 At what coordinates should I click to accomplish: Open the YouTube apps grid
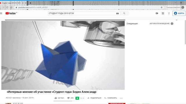pyautogui.click(x=163, y=13)
